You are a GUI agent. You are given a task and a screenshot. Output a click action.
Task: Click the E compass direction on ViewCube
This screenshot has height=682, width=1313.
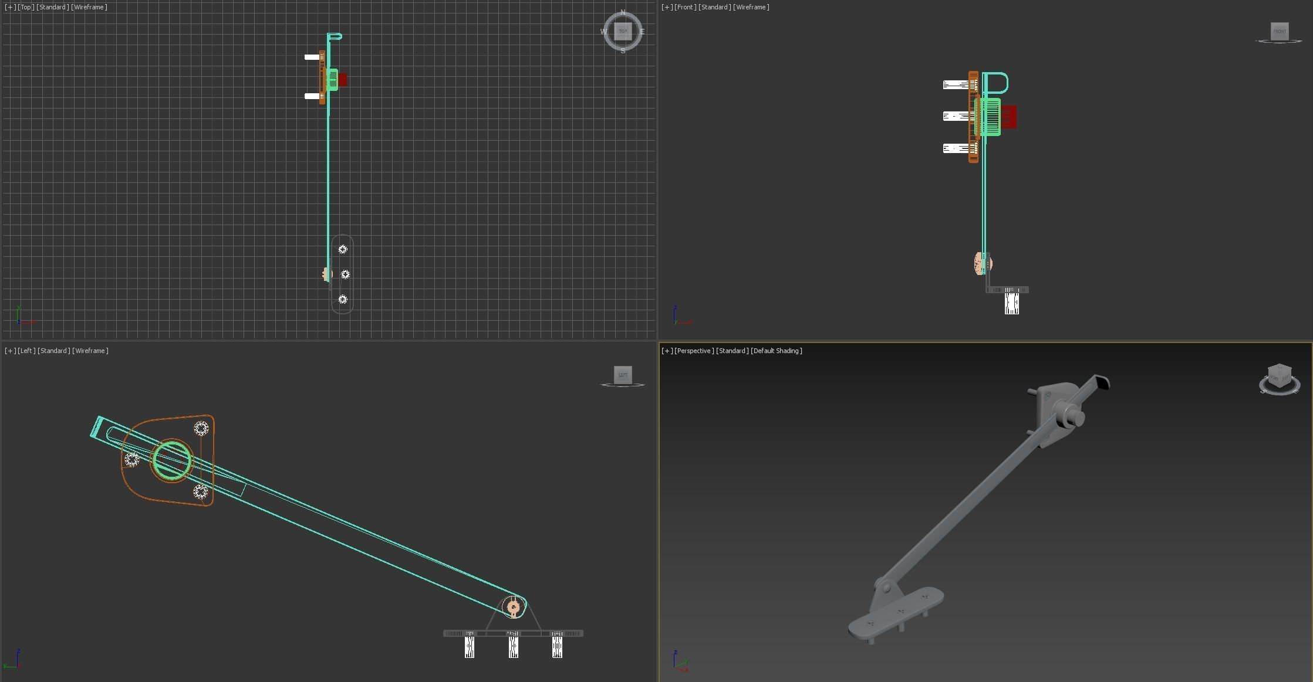642,32
